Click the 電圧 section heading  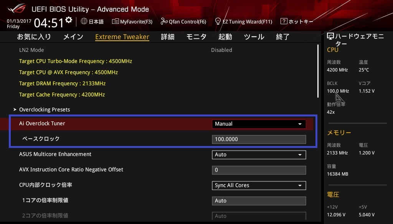[333, 195]
